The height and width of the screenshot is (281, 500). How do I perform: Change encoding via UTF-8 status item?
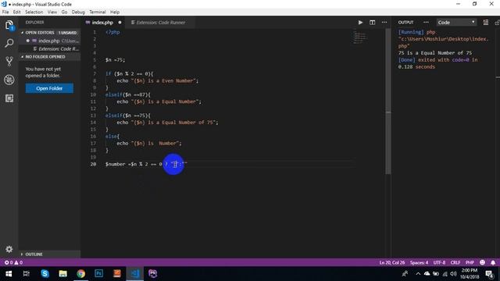point(439,262)
